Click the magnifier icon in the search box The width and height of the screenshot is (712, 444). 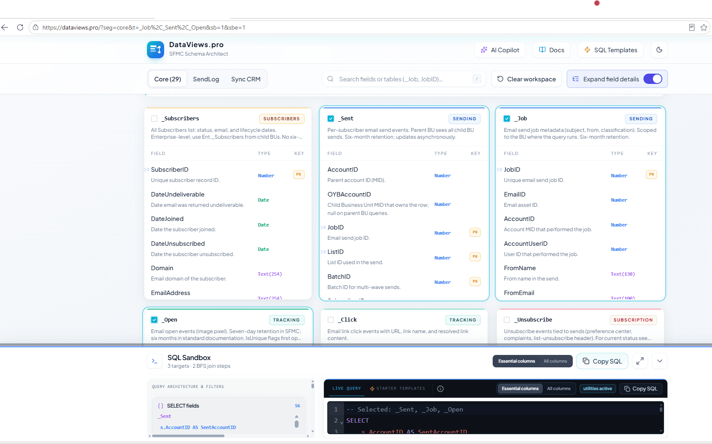[x=330, y=79]
